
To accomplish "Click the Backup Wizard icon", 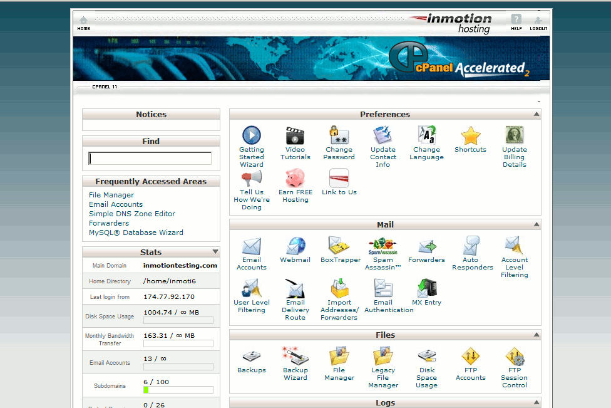I will pos(295,357).
